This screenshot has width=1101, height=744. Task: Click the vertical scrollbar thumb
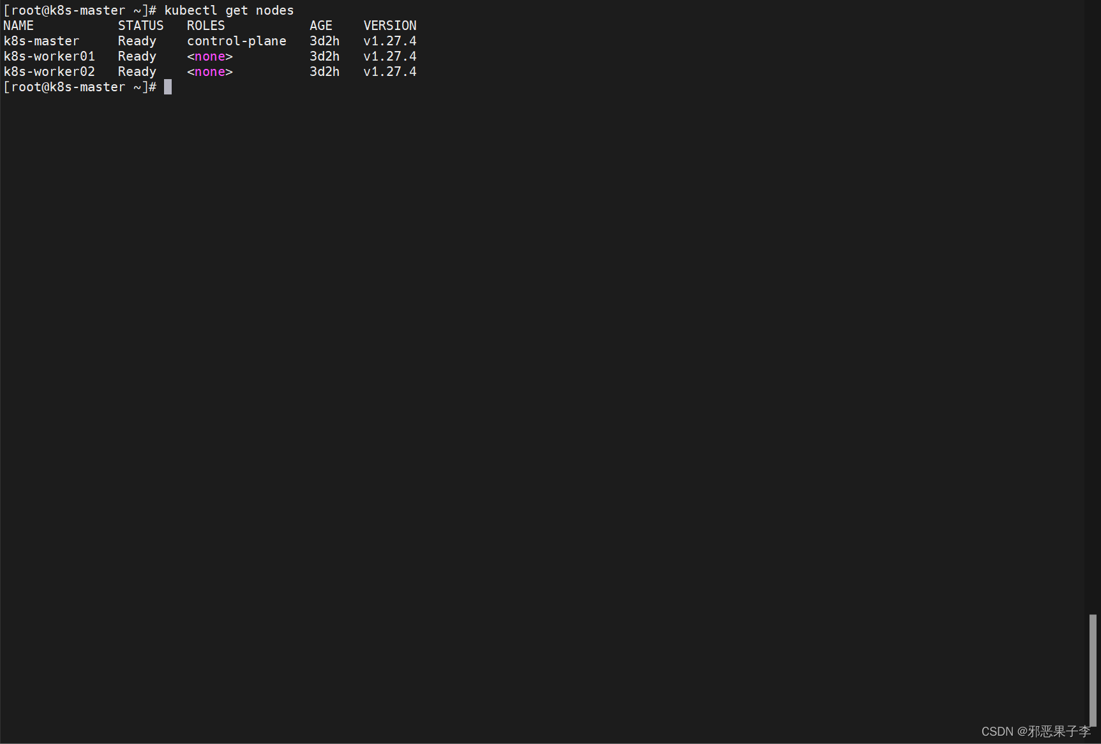pos(1093,670)
